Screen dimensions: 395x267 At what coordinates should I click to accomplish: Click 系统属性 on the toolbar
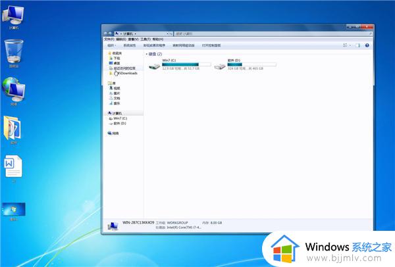pos(130,45)
